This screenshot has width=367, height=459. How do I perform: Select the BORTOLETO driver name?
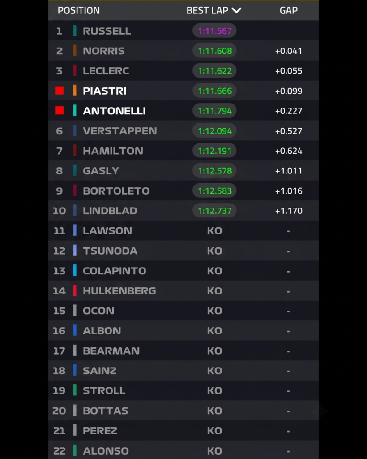116,191
